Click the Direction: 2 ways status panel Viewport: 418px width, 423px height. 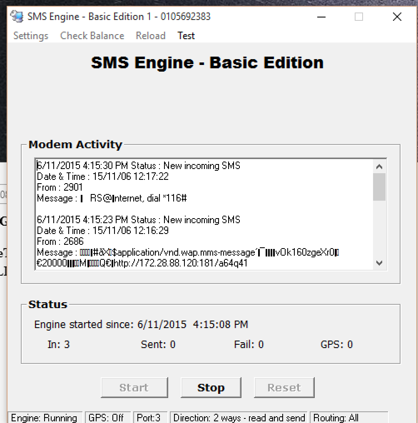click(x=239, y=418)
